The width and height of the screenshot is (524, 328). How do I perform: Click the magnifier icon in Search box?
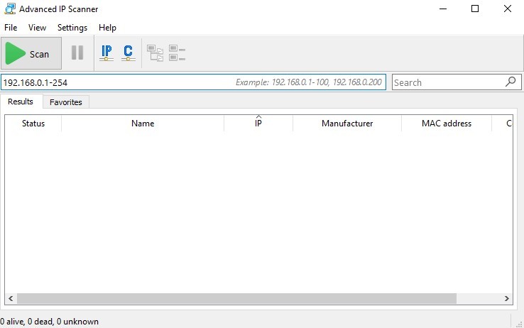511,82
